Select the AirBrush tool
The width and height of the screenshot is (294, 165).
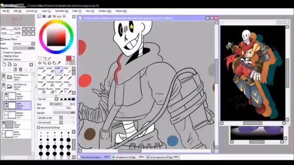click(x=50, y=84)
